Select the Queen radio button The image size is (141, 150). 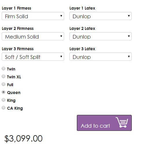[3, 92]
